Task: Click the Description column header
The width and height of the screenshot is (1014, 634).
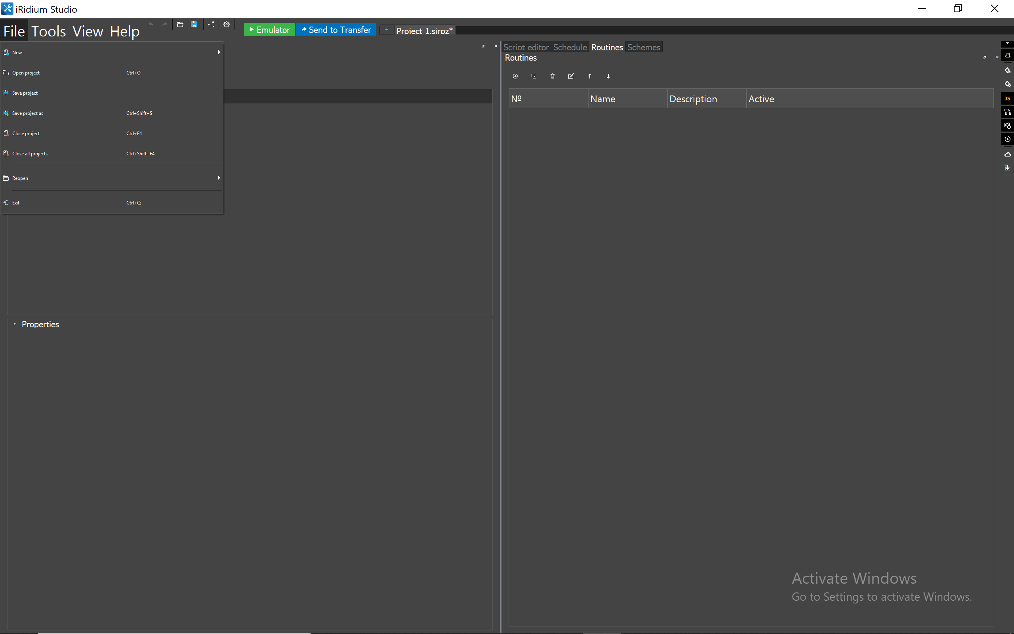Action: (x=707, y=99)
